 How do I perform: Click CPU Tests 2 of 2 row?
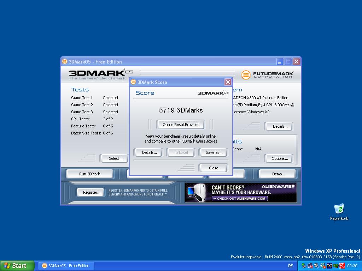(x=92, y=119)
